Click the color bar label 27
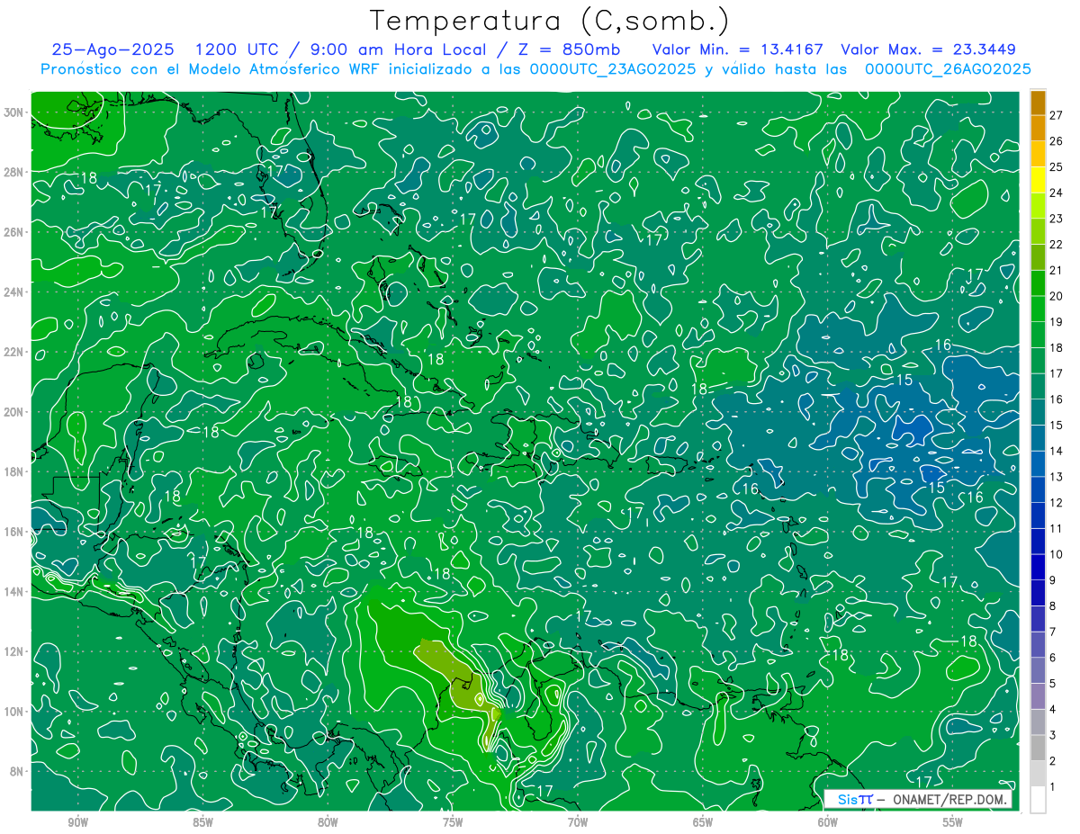This screenshot has height=834, width=1080. (1057, 115)
